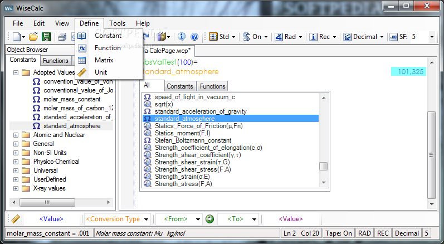
Task: Open the SF value 5 dropdown
Action: coord(432,37)
